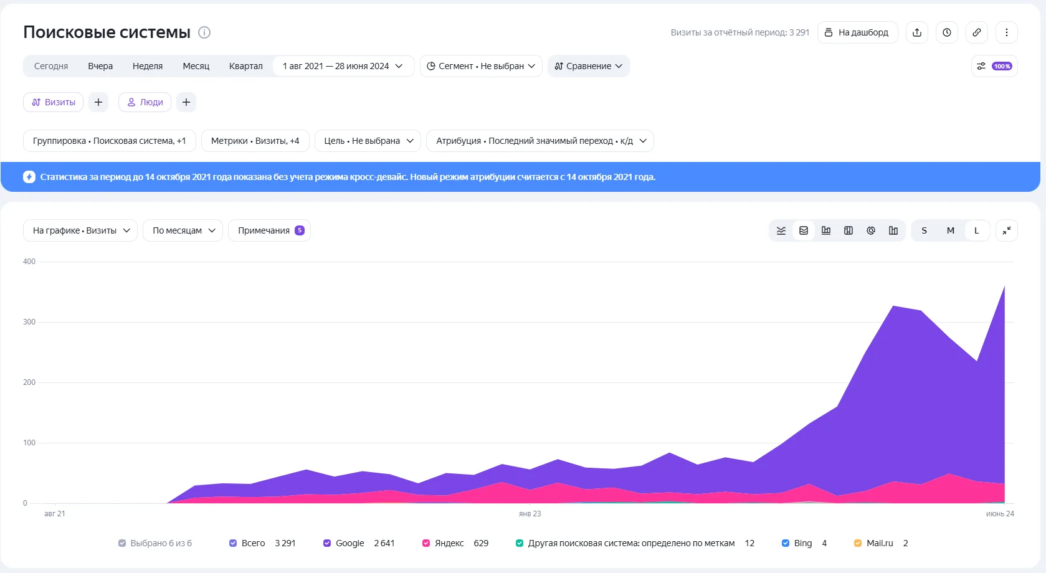Copy report link via chain icon

(x=977, y=32)
